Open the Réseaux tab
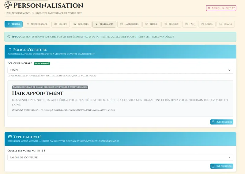Image resolution: width=245 pixels, height=174 pixels. [171, 24]
